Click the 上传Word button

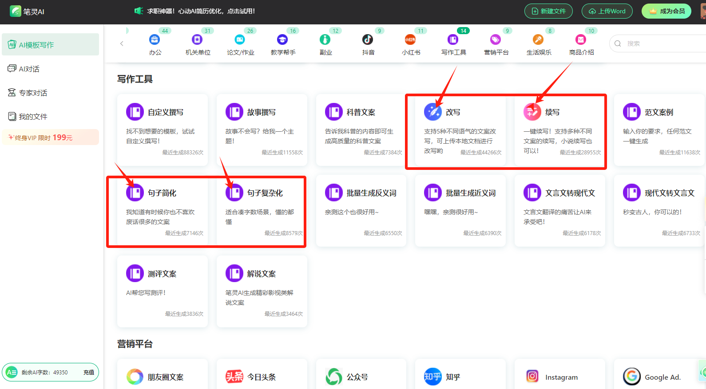607,11
